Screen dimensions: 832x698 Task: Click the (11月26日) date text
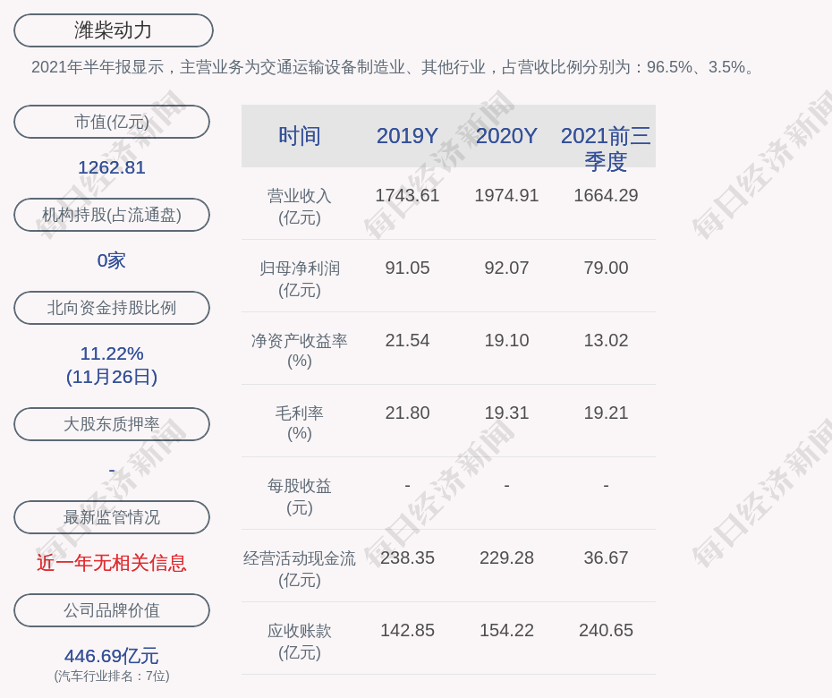[112, 377]
